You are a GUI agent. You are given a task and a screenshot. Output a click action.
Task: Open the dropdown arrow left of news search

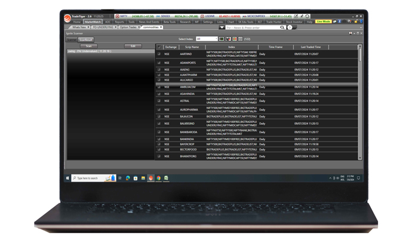pyautogui.click(x=222, y=27)
